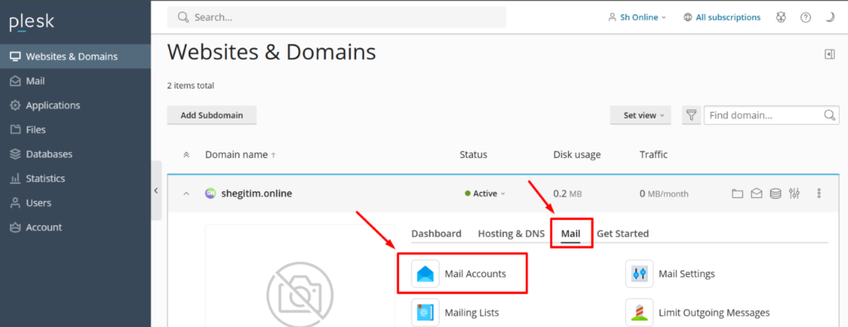The width and height of the screenshot is (848, 327).
Task: Open the Active status dropdown
Action: click(484, 194)
